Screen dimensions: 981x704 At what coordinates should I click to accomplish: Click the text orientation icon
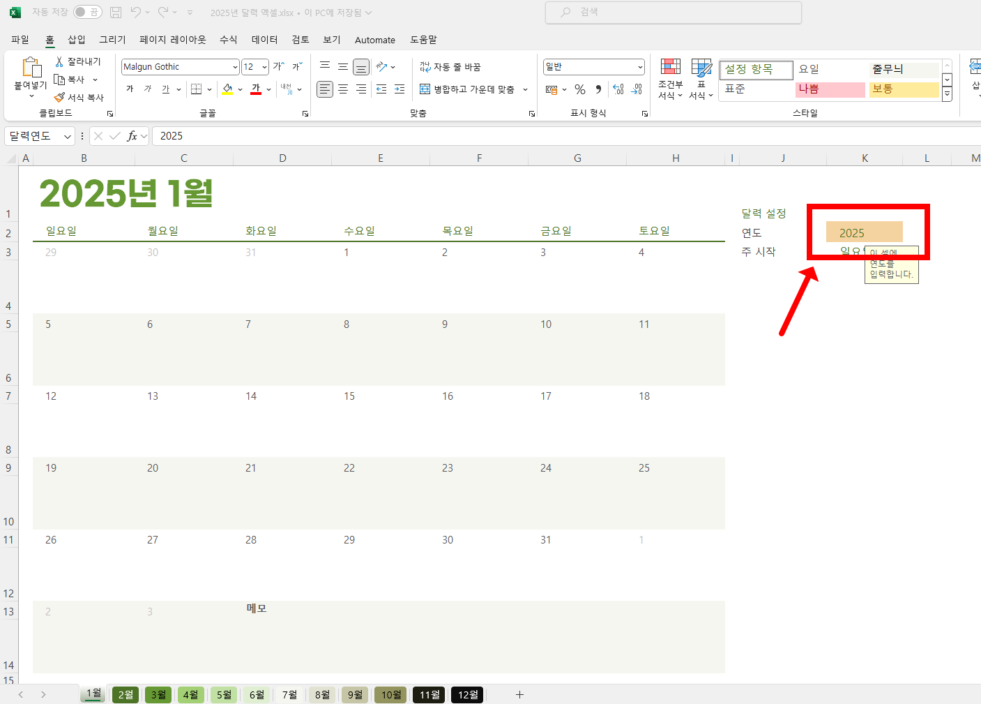pyautogui.click(x=381, y=66)
